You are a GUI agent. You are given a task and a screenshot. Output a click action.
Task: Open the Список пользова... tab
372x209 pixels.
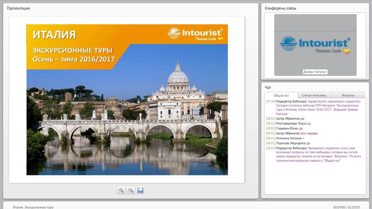pos(314,95)
